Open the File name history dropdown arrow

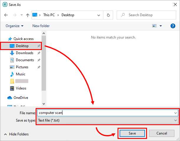pyautogui.click(x=176, y=113)
